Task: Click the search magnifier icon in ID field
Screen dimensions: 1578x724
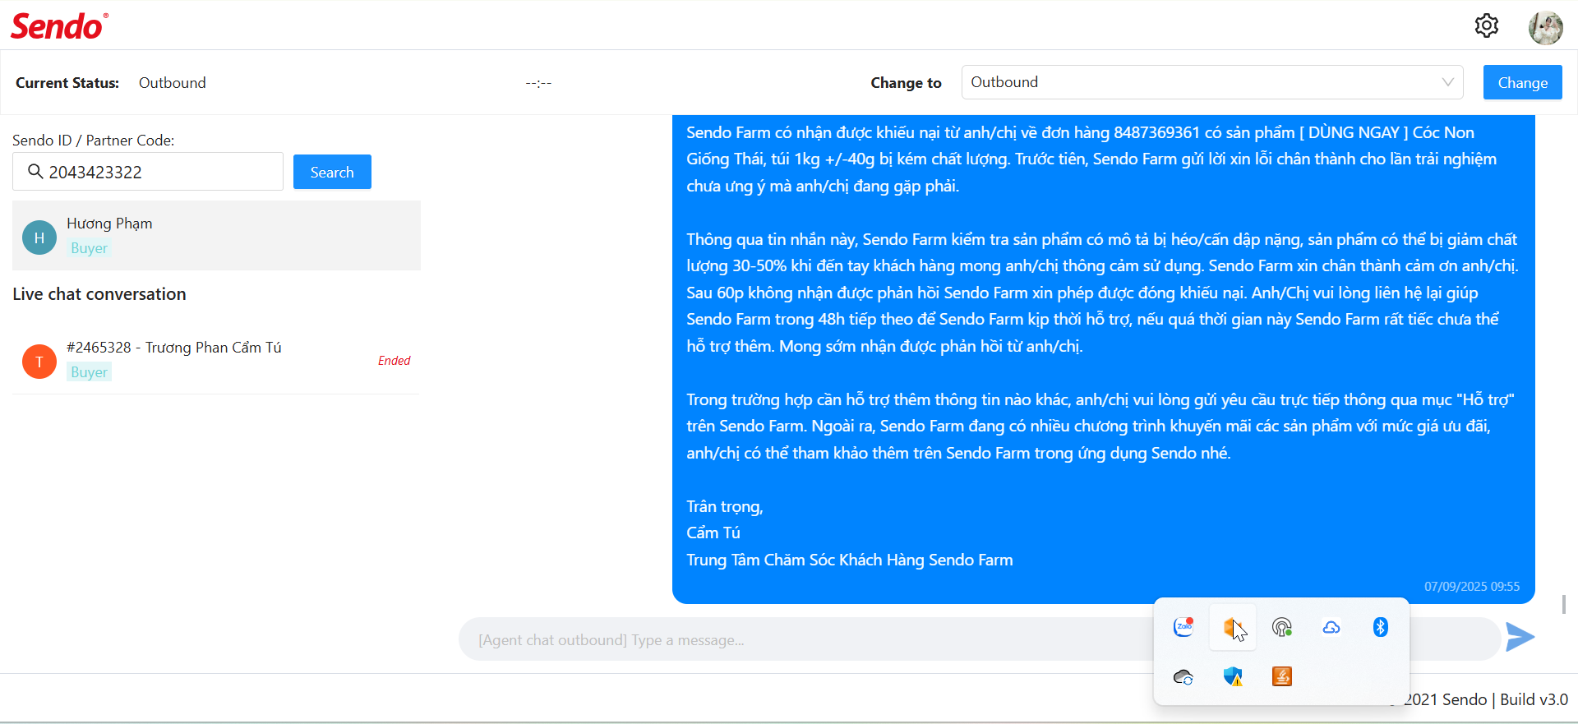Action: pos(35,171)
